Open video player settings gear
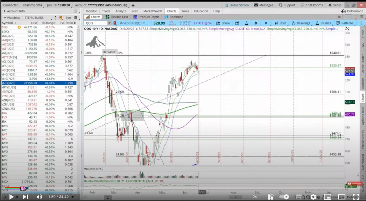This screenshot has width=366, height=201. point(313,197)
